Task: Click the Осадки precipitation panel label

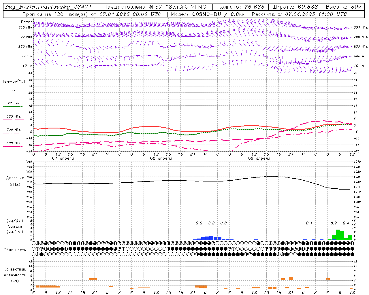Action: point(15,226)
